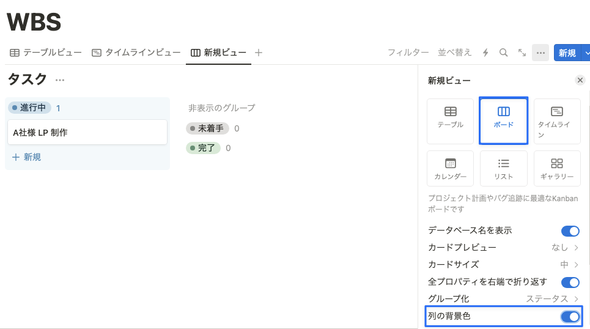Click the WBS page title
The width and height of the screenshot is (590, 329).
click(34, 22)
